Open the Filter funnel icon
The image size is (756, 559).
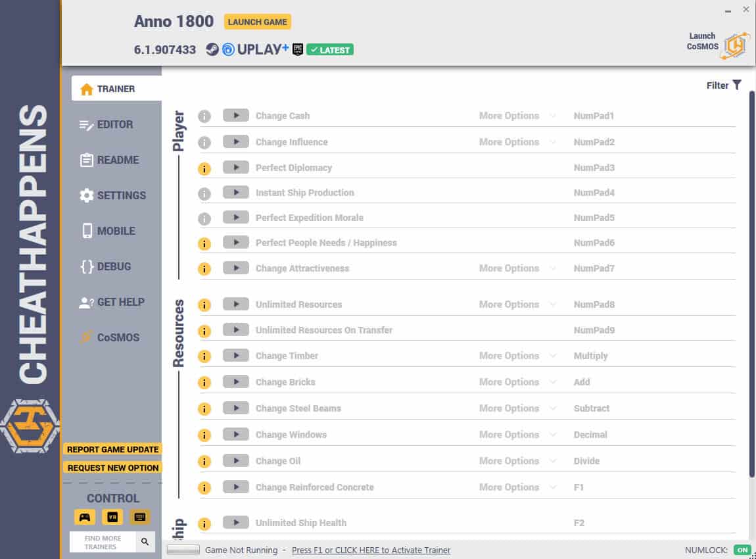pyautogui.click(x=737, y=85)
